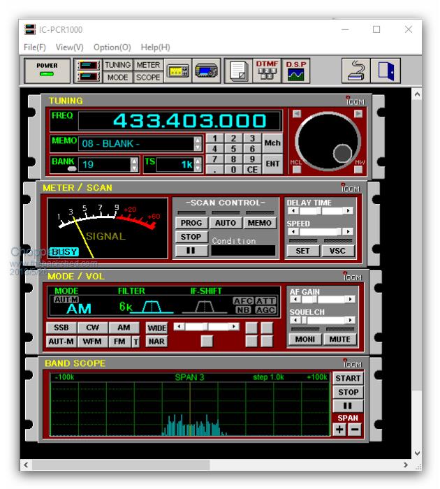The image size is (440, 489).
Task: Select CW mode
Action: (x=92, y=328)
